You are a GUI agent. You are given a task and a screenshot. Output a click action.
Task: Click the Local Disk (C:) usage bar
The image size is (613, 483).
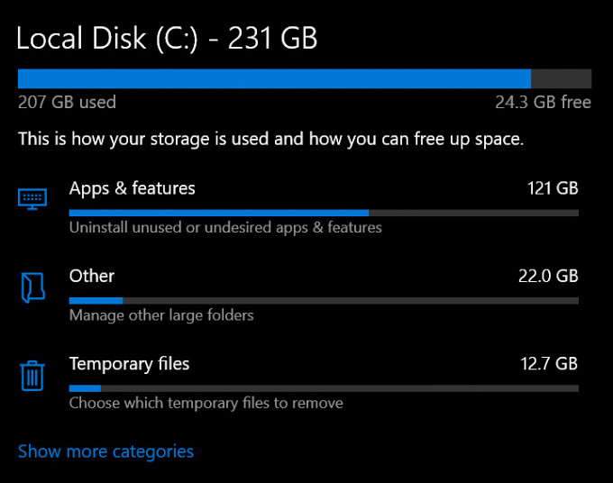(305, 78)
